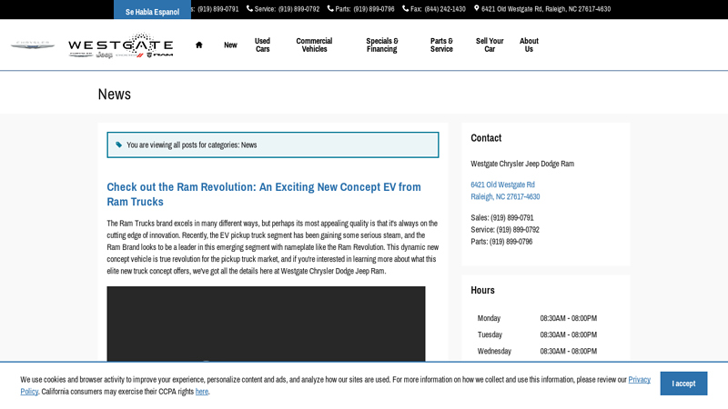This screenshot has height=409, width=728.
Task: Expand the Parts & Service menu
Action: tap(441, 45)
